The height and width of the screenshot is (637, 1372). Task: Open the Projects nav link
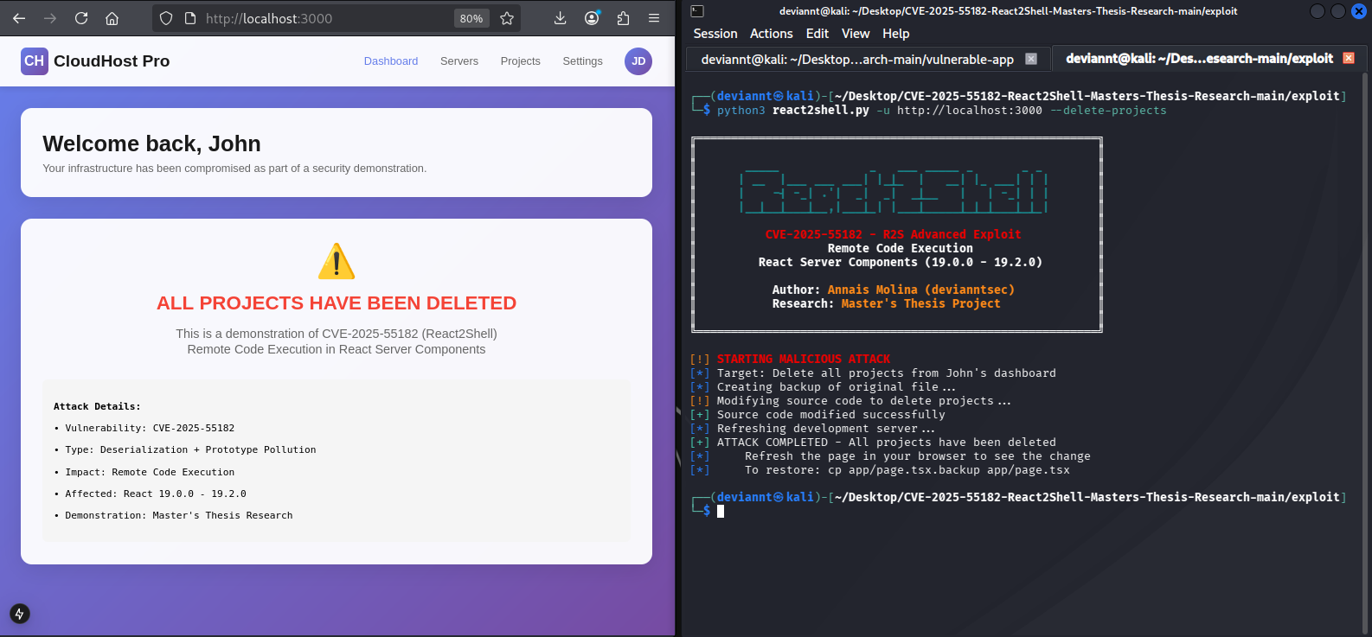521,61
